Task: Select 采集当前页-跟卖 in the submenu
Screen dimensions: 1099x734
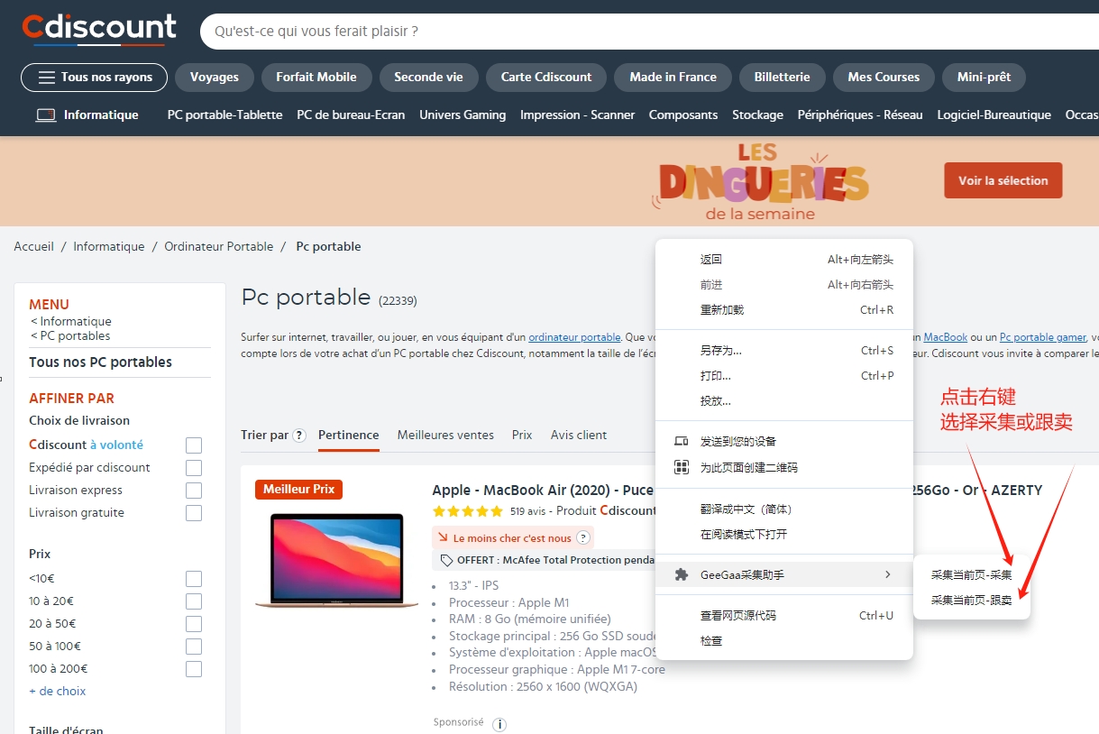Action: 972,600
